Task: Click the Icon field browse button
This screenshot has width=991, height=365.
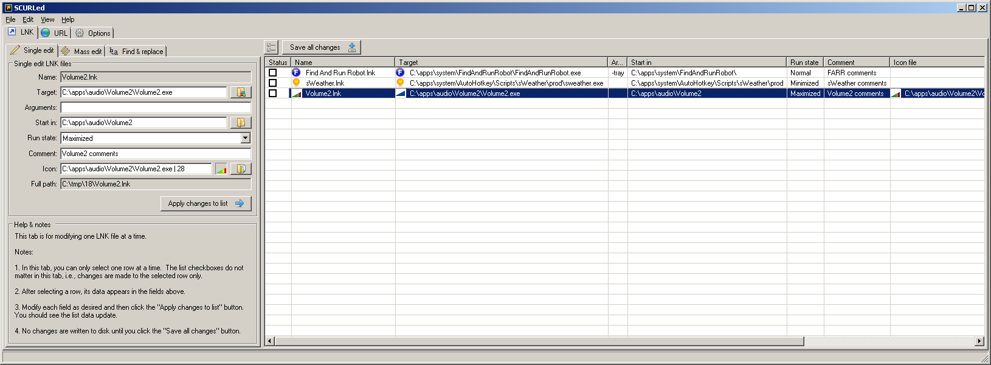Action: (x=241, y=169)
